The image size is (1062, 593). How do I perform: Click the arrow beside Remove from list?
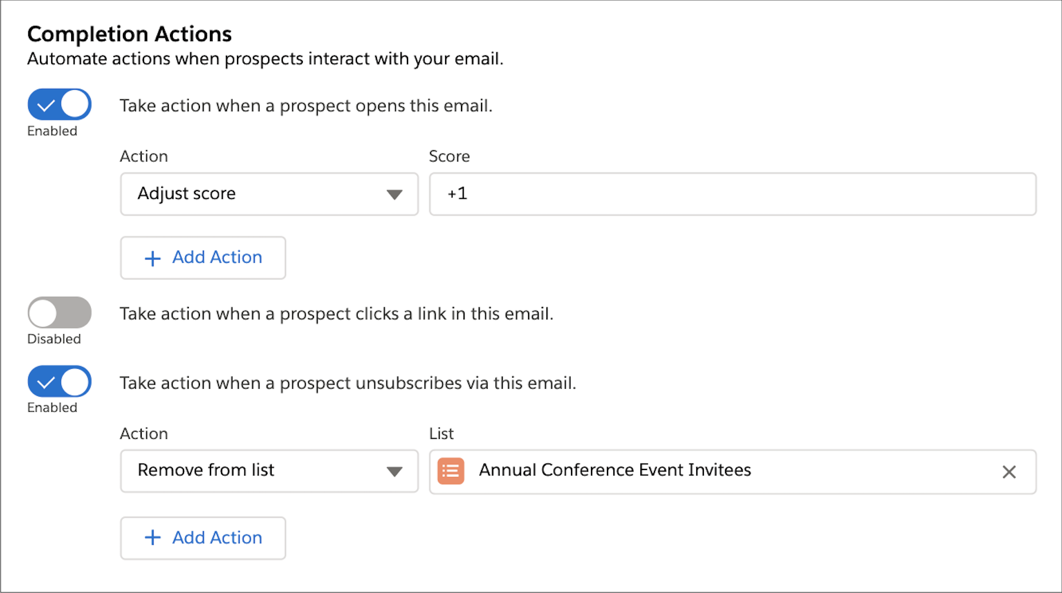pyautogui.click(x=394, y=471)
